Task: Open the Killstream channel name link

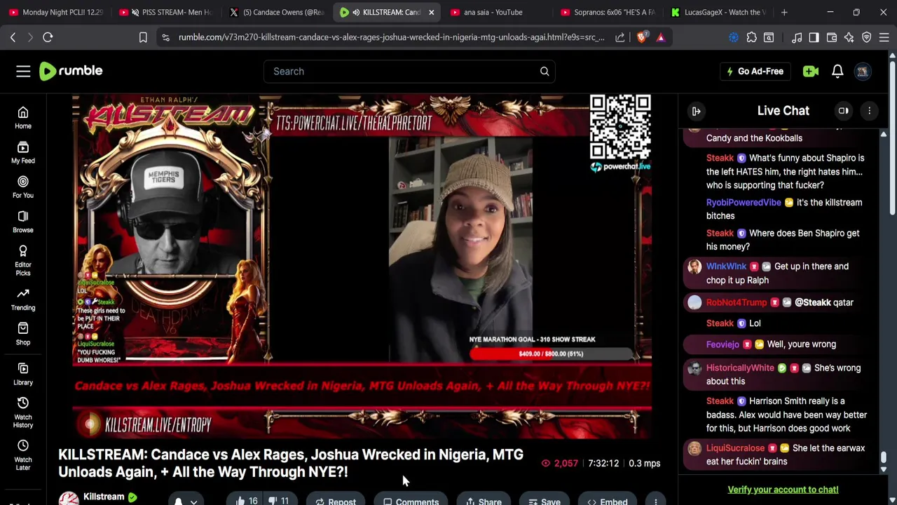Action: click(104, 497)
